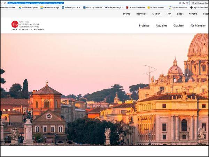Open the Origin + Werkstation bookmark

pyautogui.click(x=199, y=8)
